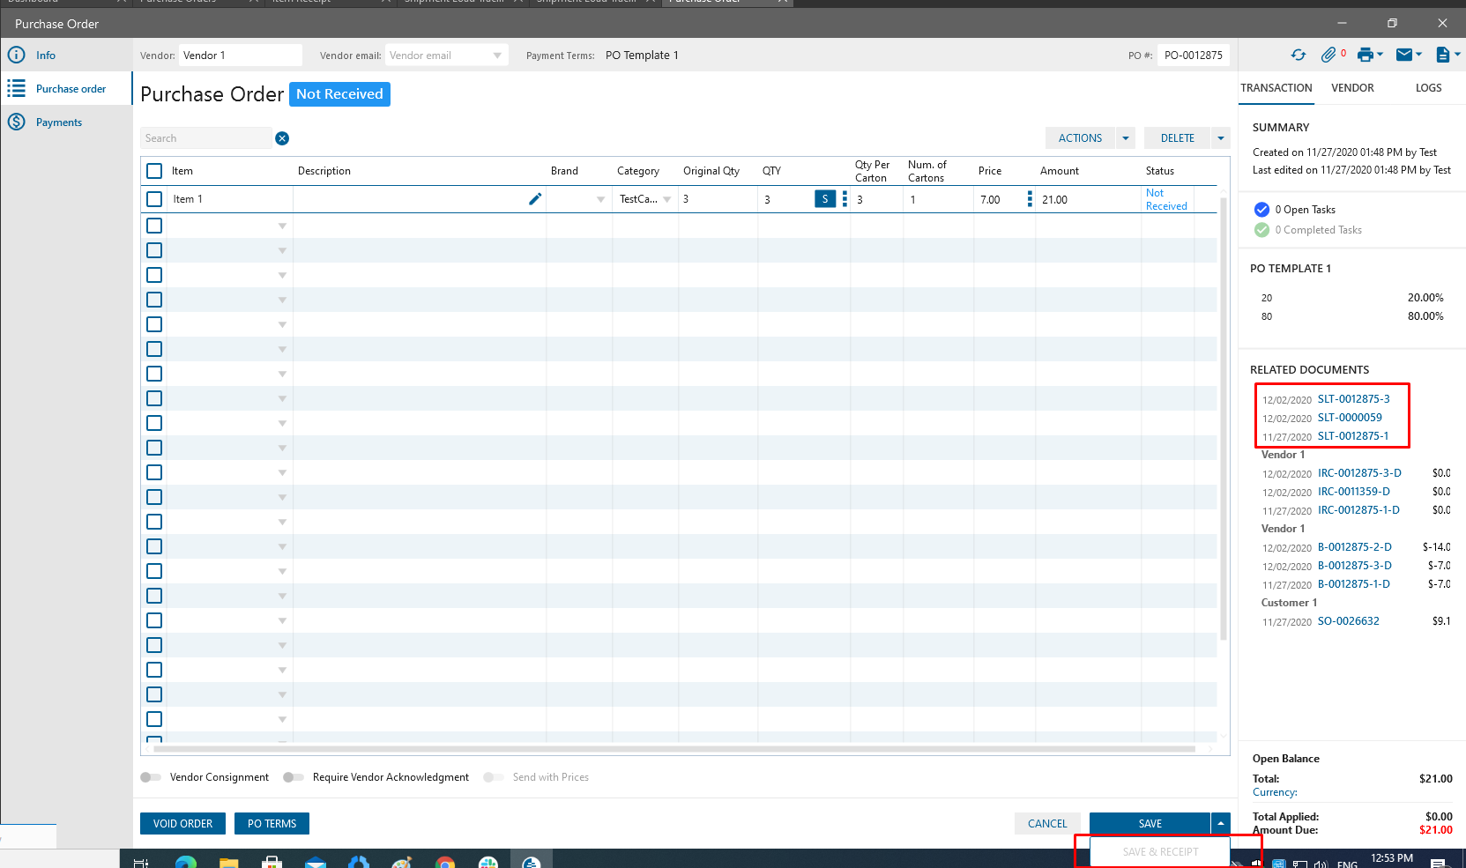Click the email envelope icon
Viewport: 1466px width, 868px height.
click(1404, 55)
